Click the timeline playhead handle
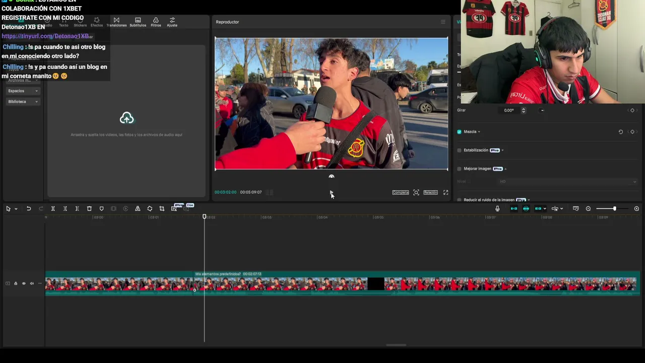 [205, 217]
